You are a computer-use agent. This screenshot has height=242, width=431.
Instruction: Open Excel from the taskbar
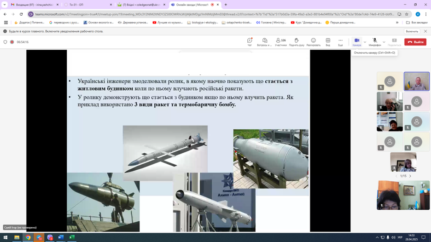tap(72, 237)
